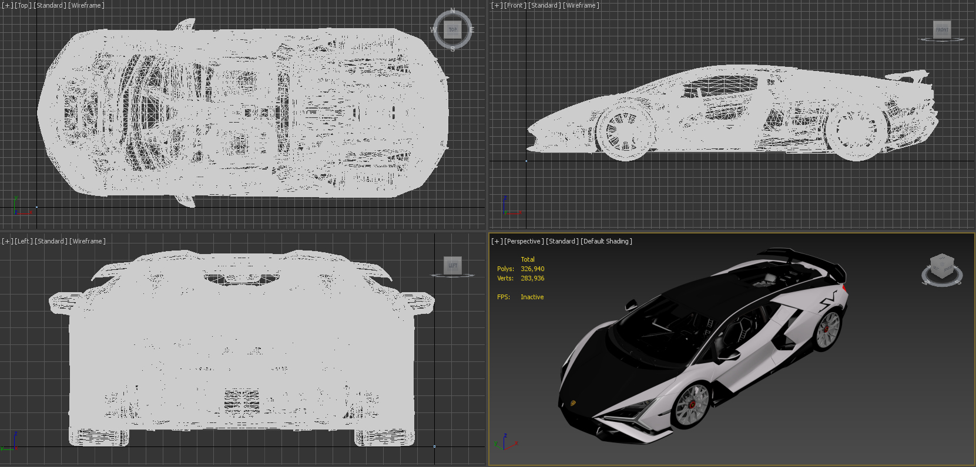The width and height of the screenshot is (976, 467).
Task: Click the [Perspective] view label menu
Action: pyautogui.click(x=524, y=241)
